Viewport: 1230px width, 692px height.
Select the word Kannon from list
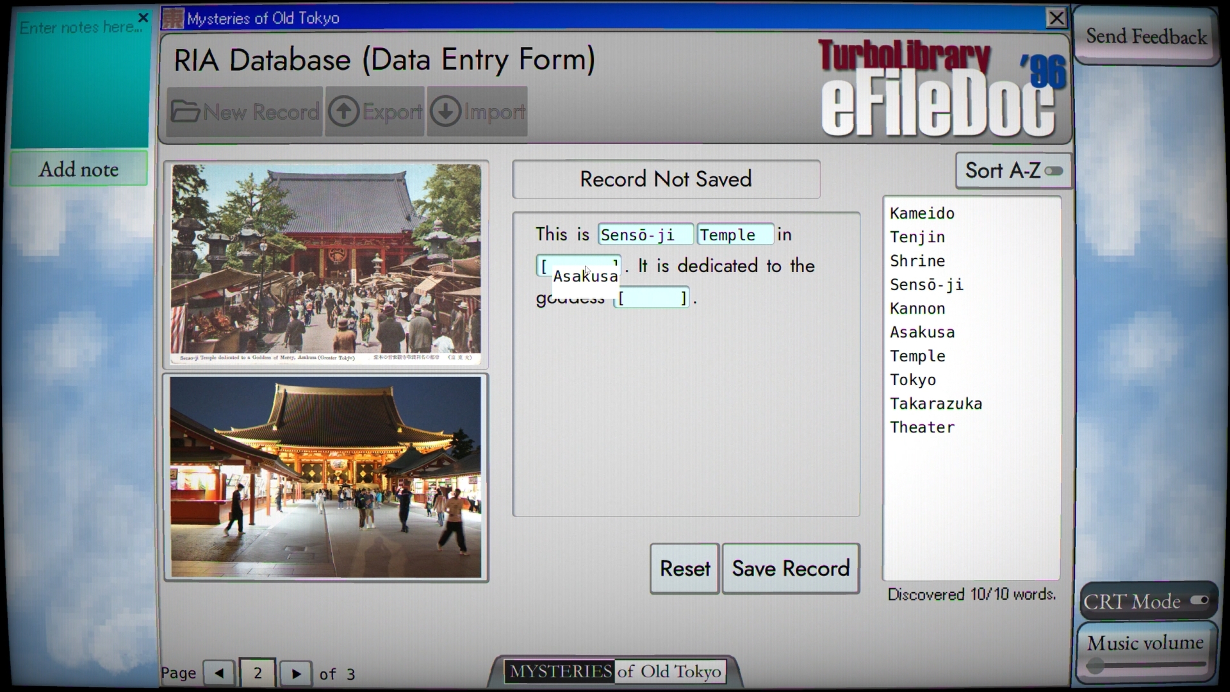point(917,309)
